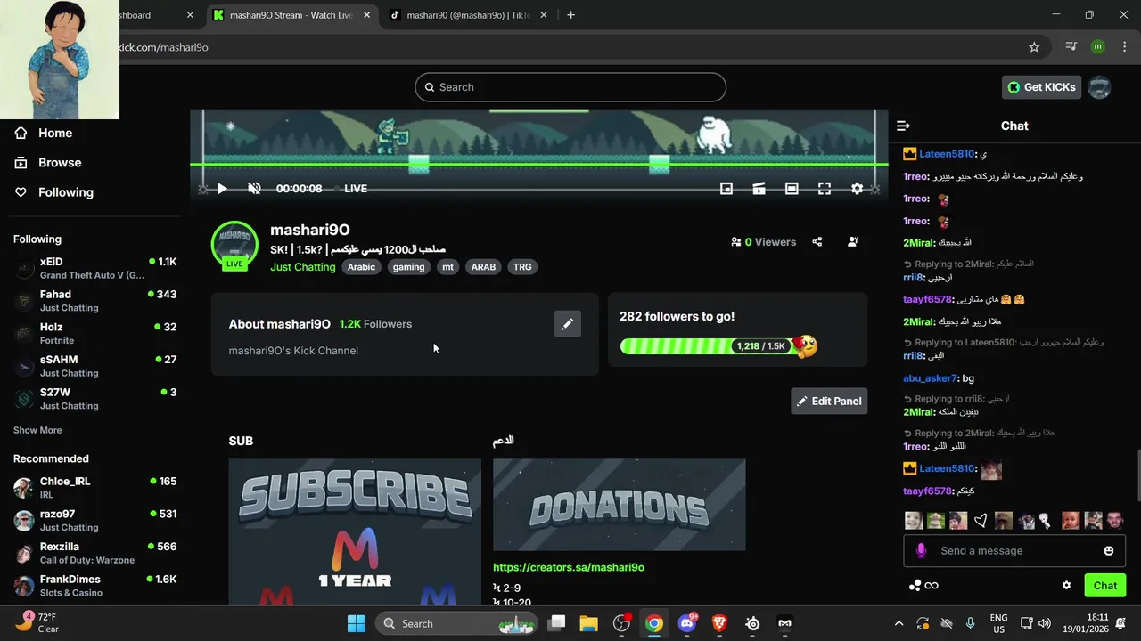Share the mashari9O channel
This screenshot has height=641, width=1141.
[817, 241]
